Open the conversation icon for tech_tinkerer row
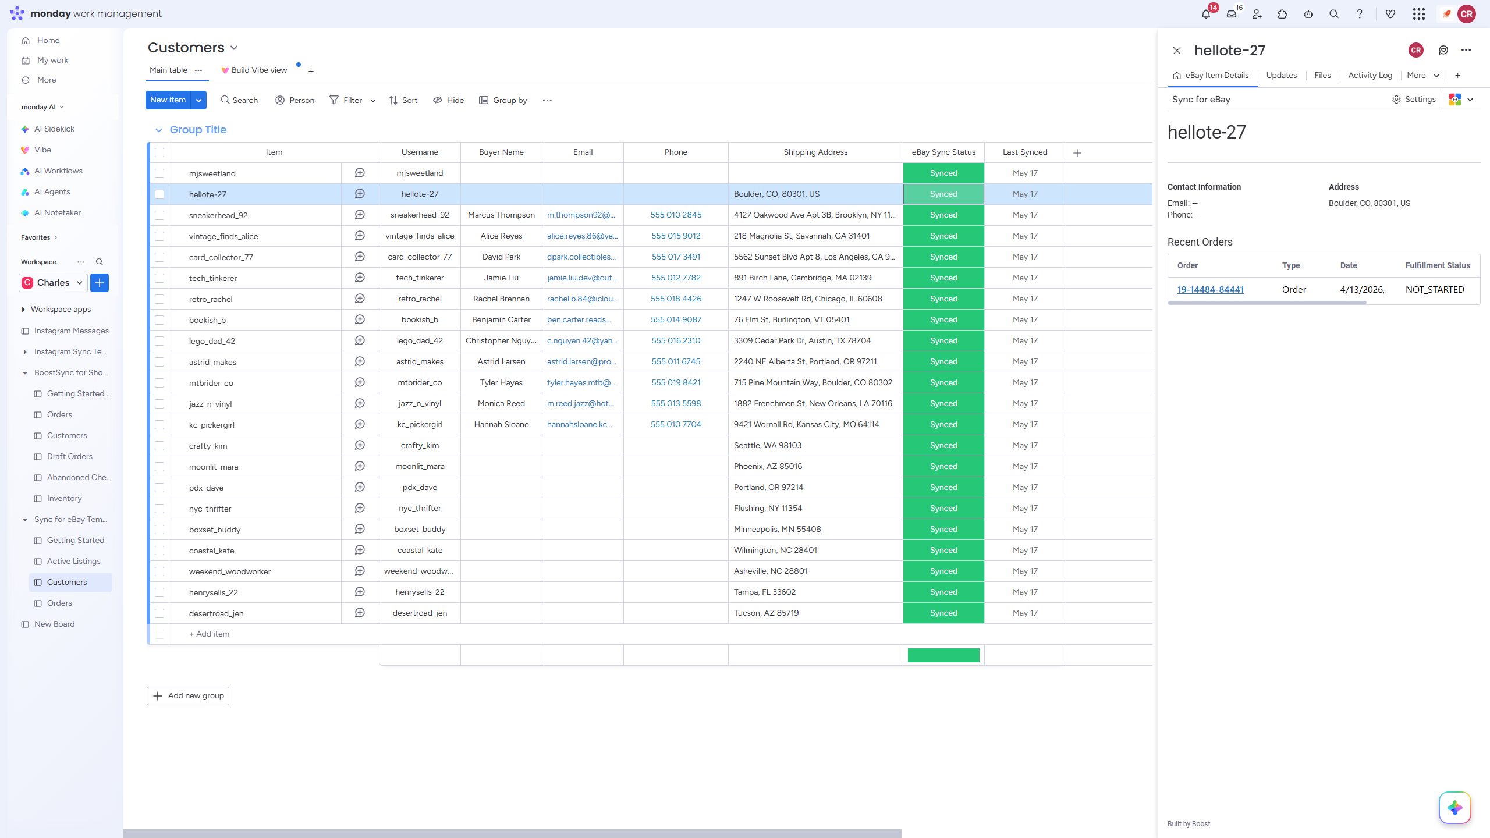This screenshot has height=838, width=1490. (x=360, y=278)
